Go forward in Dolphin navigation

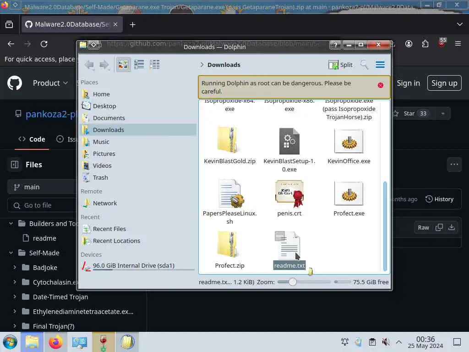104,65
